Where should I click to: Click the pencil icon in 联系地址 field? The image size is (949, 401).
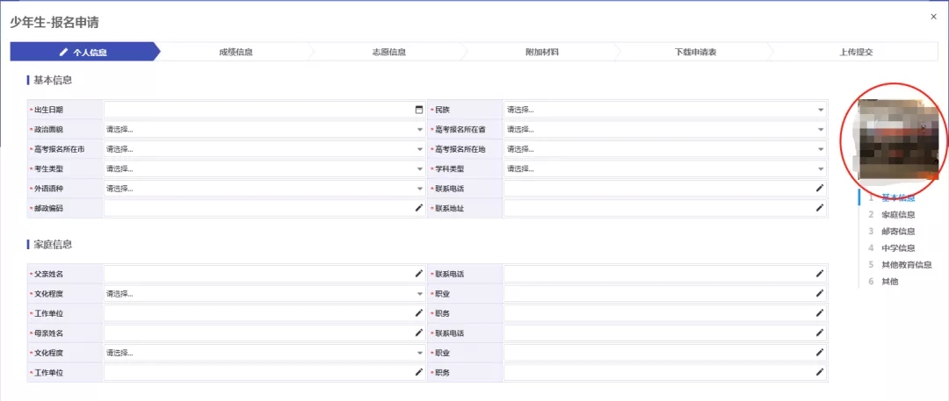coord(820,208)
